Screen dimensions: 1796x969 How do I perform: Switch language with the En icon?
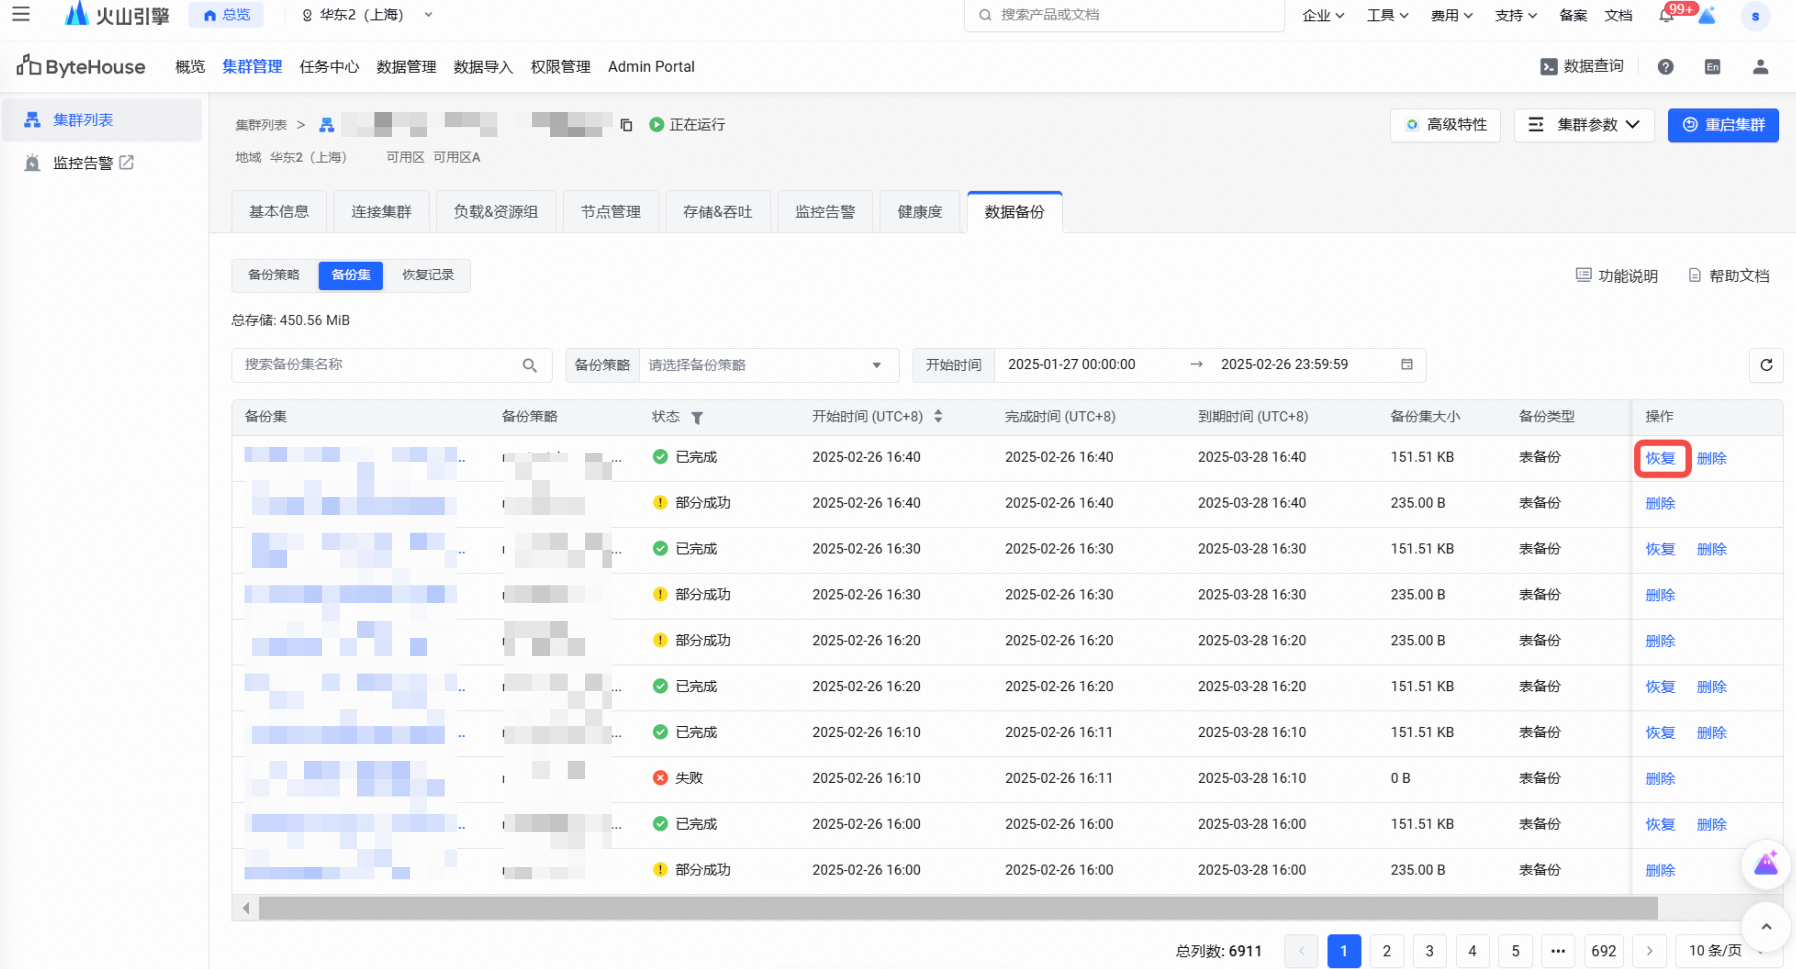tap(1712, 67)
